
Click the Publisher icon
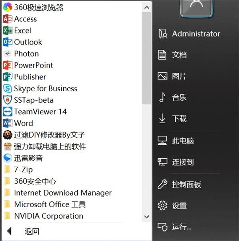[x=8, y=77]
